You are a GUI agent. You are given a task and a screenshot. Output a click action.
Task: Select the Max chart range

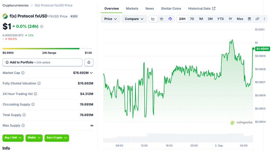[240, 19]
